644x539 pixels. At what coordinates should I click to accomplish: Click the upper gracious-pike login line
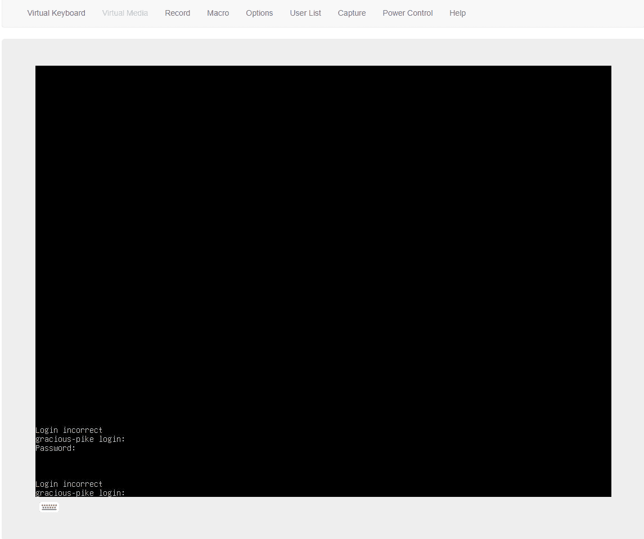[x=80, y=439]
